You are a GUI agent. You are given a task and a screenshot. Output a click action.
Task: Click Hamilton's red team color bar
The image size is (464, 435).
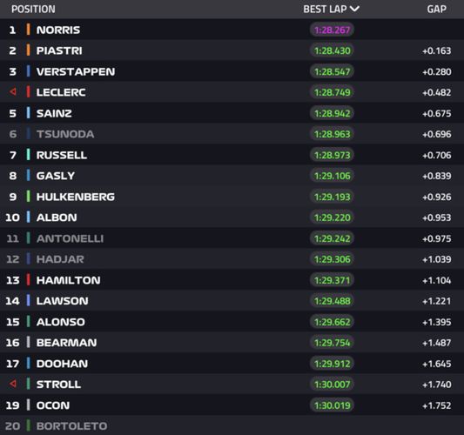(x=28, y=280)
